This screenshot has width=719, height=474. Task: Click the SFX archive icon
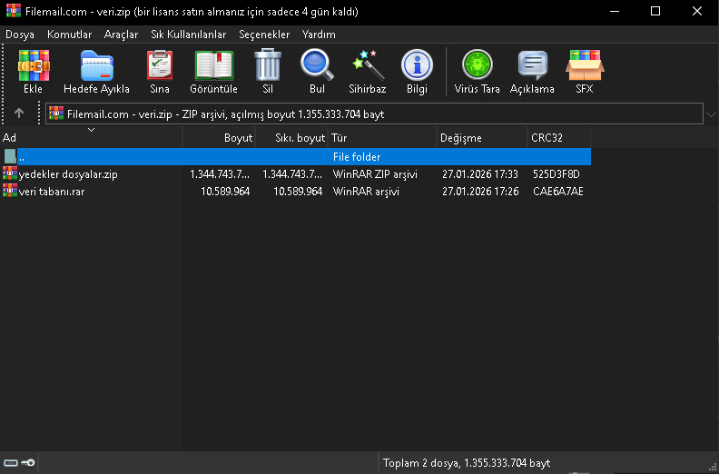pyautogui.click(x=585, y=65)
